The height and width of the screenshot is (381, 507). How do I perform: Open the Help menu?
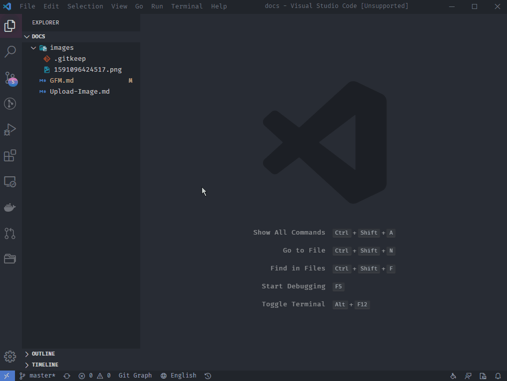point(219,6)
